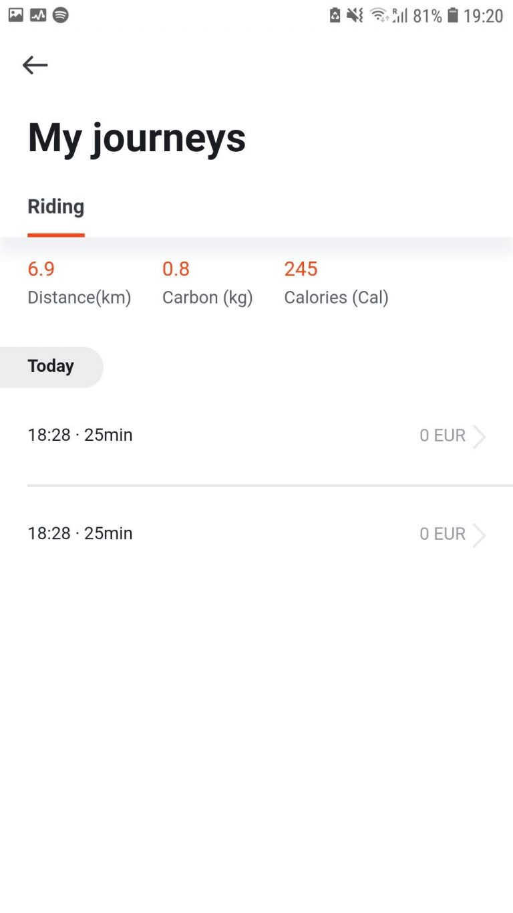Tap the My journeys page heading
This screenshot has width=513, height=913.
click(x=137, y=138)
